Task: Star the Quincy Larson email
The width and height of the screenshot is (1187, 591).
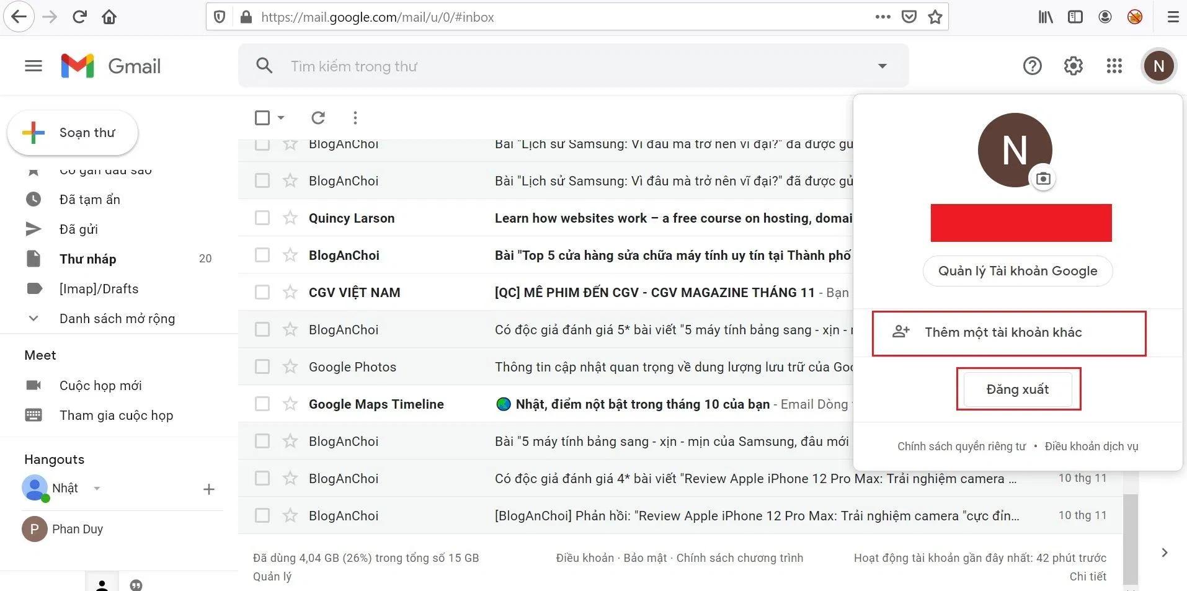Action: 290,218
